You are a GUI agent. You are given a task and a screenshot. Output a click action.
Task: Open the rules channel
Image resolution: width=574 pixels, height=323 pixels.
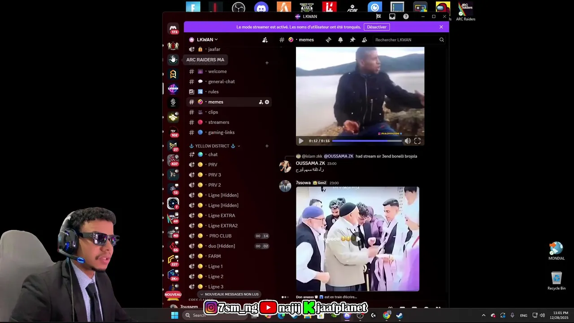[x=228, y=92]
